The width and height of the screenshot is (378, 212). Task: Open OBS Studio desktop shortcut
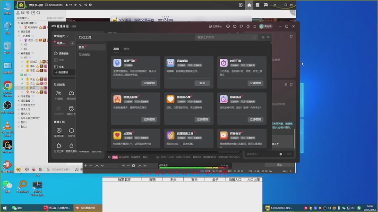click(x=8, y=107)
